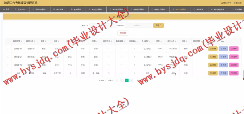Click 删除 for the 软件工程 row

234,73
